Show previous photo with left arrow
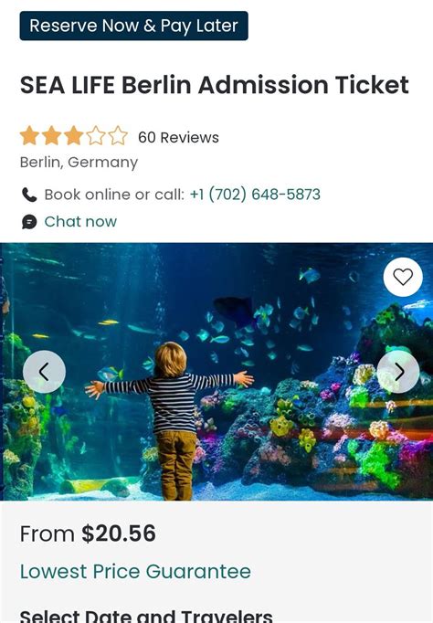 (x=44, y=372)
